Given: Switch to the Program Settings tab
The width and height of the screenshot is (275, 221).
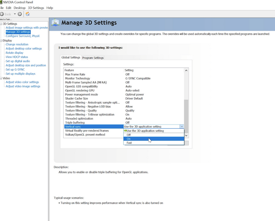Looking at the screenshot, I should pyautogui.click(x=93, y=58).
